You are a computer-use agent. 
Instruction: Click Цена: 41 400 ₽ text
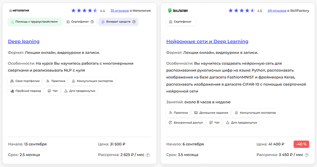[x=270, y=144]
